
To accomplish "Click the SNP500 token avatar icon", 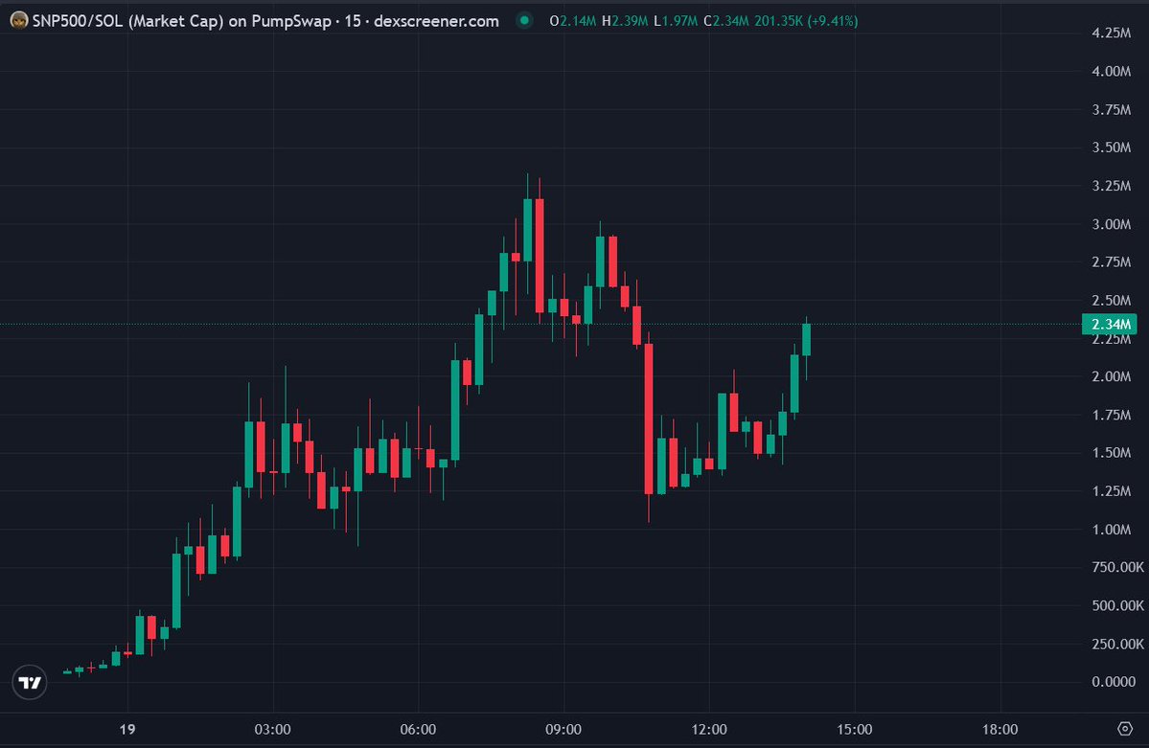I will point(19,20).
